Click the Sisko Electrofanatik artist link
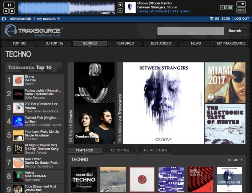252x193 pixels. [39, 94]
